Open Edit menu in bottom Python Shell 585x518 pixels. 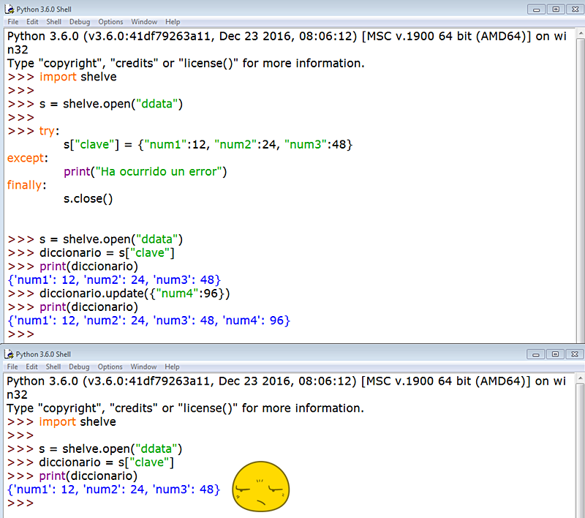[31, 367]
